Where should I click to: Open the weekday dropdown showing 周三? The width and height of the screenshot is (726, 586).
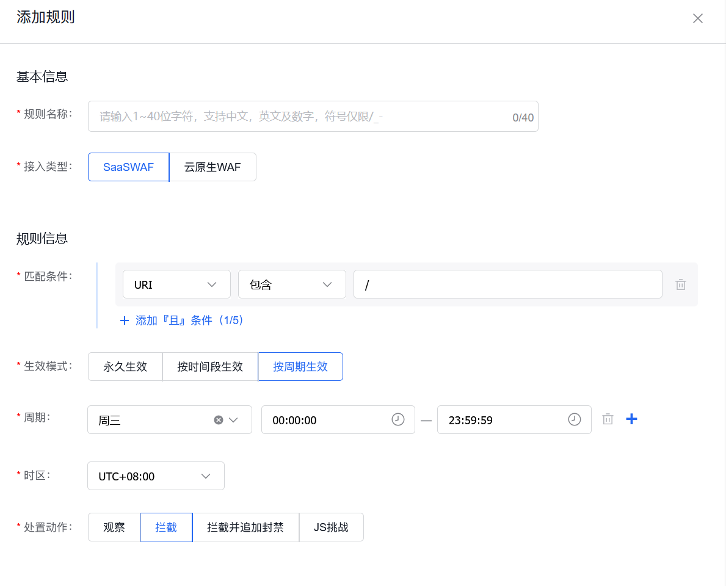tap(234, 419)
